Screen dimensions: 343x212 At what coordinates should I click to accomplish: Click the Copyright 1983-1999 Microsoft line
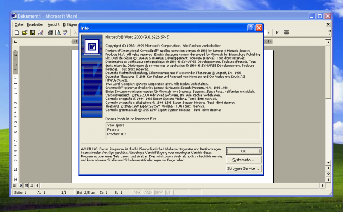coord(164,46)
